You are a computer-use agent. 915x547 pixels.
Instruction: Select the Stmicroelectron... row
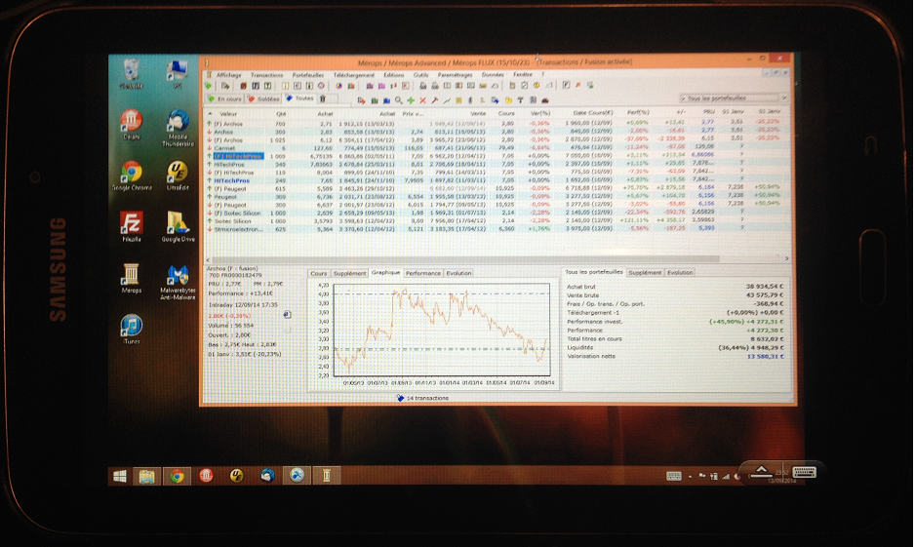[x=496, y=229]
